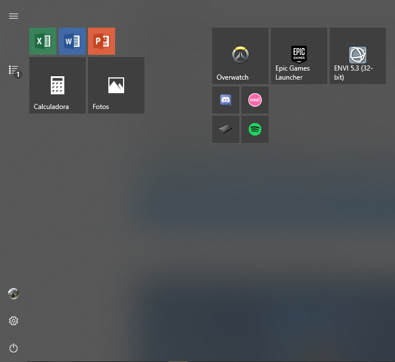
Task: Open Settings via the gear icon
Action: click(x=14, y=321)
